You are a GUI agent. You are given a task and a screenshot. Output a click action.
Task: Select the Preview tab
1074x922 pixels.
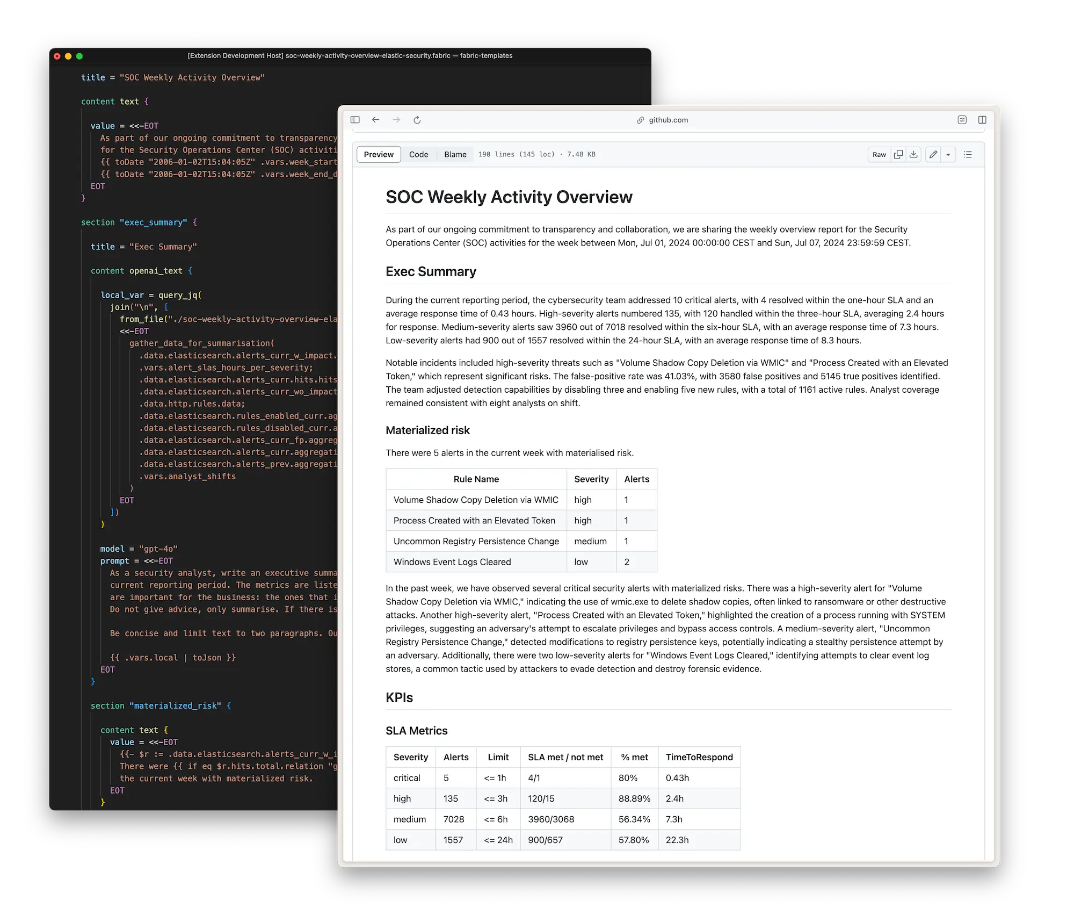click(x=378, y=154)
